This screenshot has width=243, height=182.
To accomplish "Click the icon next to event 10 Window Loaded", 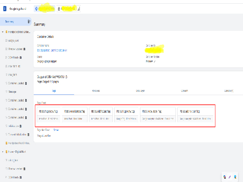I will [x=24, y=169].
